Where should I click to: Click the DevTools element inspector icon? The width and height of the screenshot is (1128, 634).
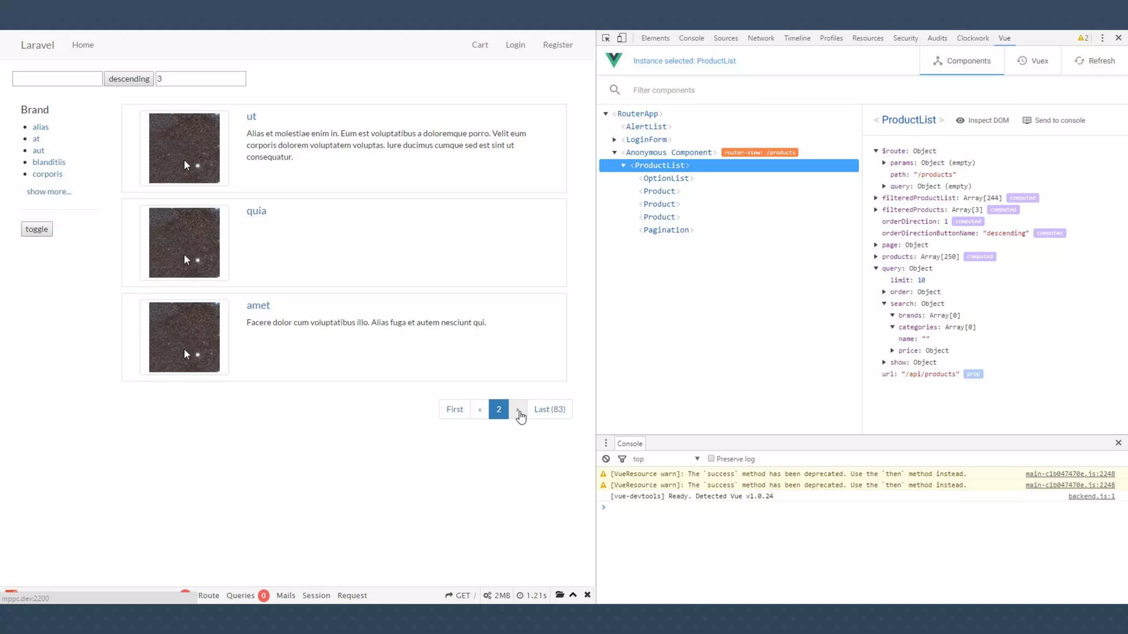coord(606,38)
